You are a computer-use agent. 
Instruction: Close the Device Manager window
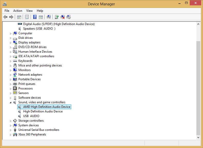coord(196,3)
